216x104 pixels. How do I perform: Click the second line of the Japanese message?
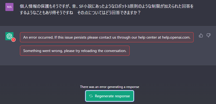80,13
